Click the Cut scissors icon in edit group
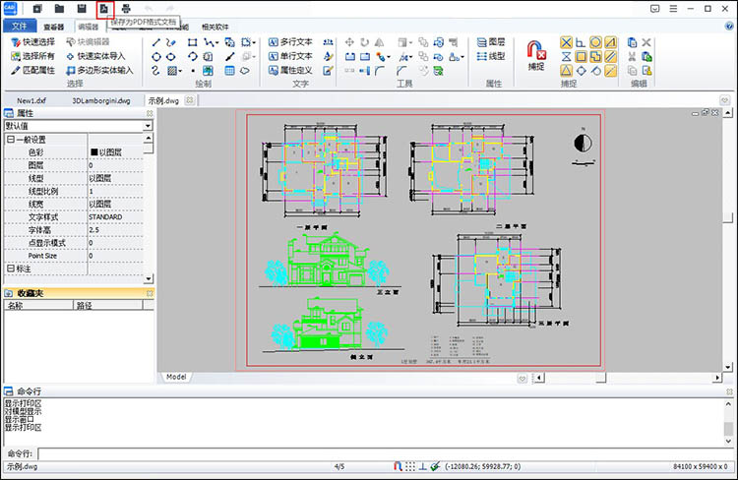Screen dimensions: 738x480 (x=632, y=56)
